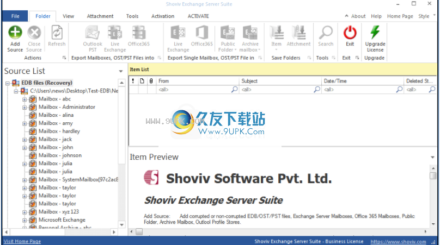440x245 pixels.
Task: Click the Deleted Status filter magnifier icon
Action: [432, 90]
